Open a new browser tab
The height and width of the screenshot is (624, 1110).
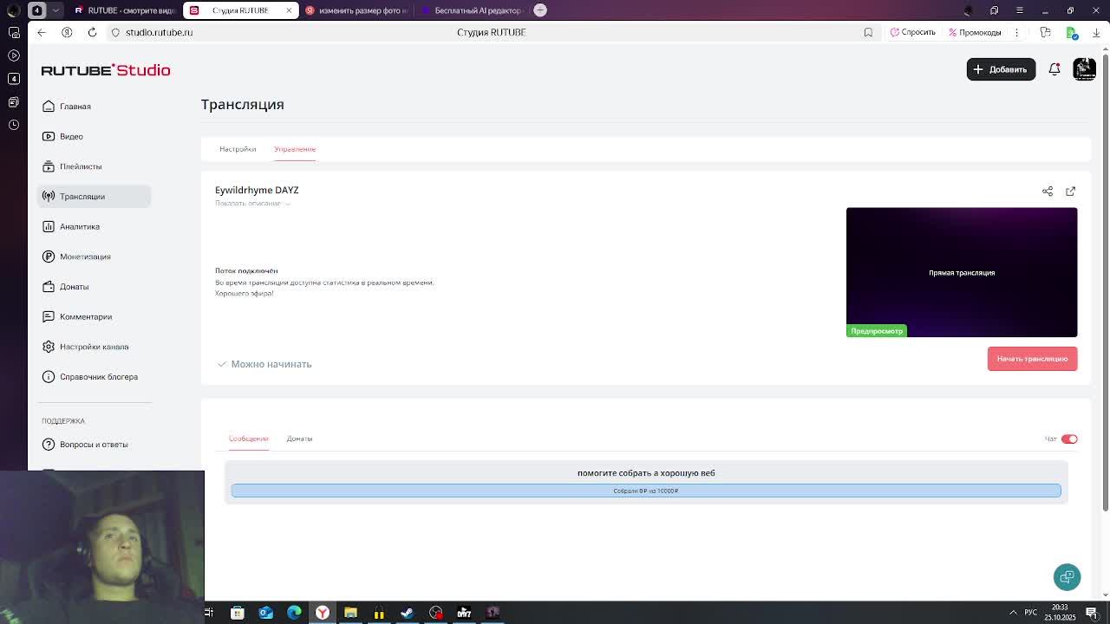click(540, 10)
